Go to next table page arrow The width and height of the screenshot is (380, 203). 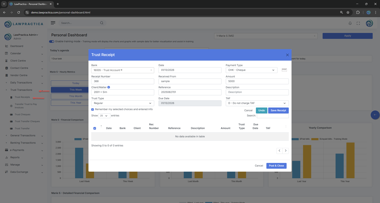click(x=286, y=151)
